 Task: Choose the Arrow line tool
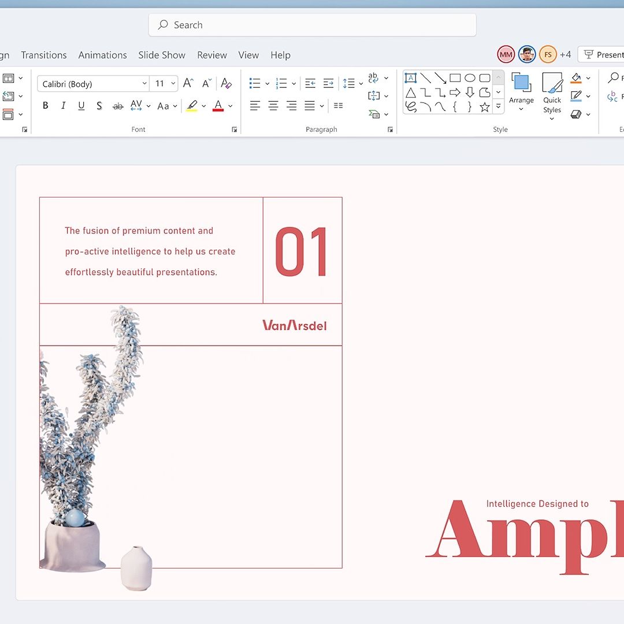pos(440,77)
